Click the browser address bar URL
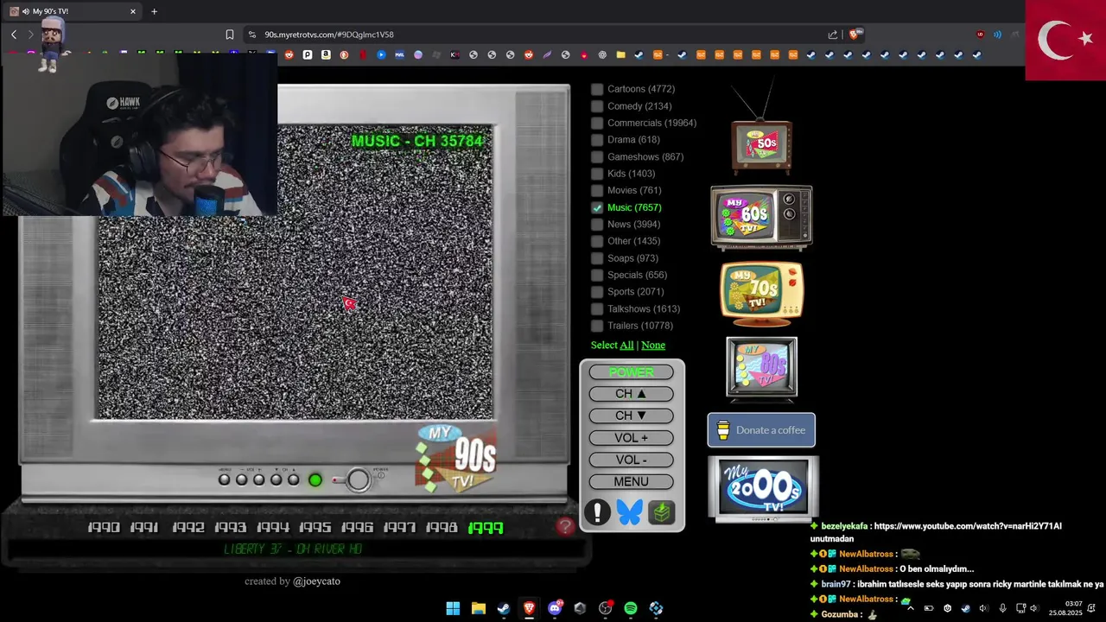This screenshot has height=622, width=1106. click(x=329, y=35)
